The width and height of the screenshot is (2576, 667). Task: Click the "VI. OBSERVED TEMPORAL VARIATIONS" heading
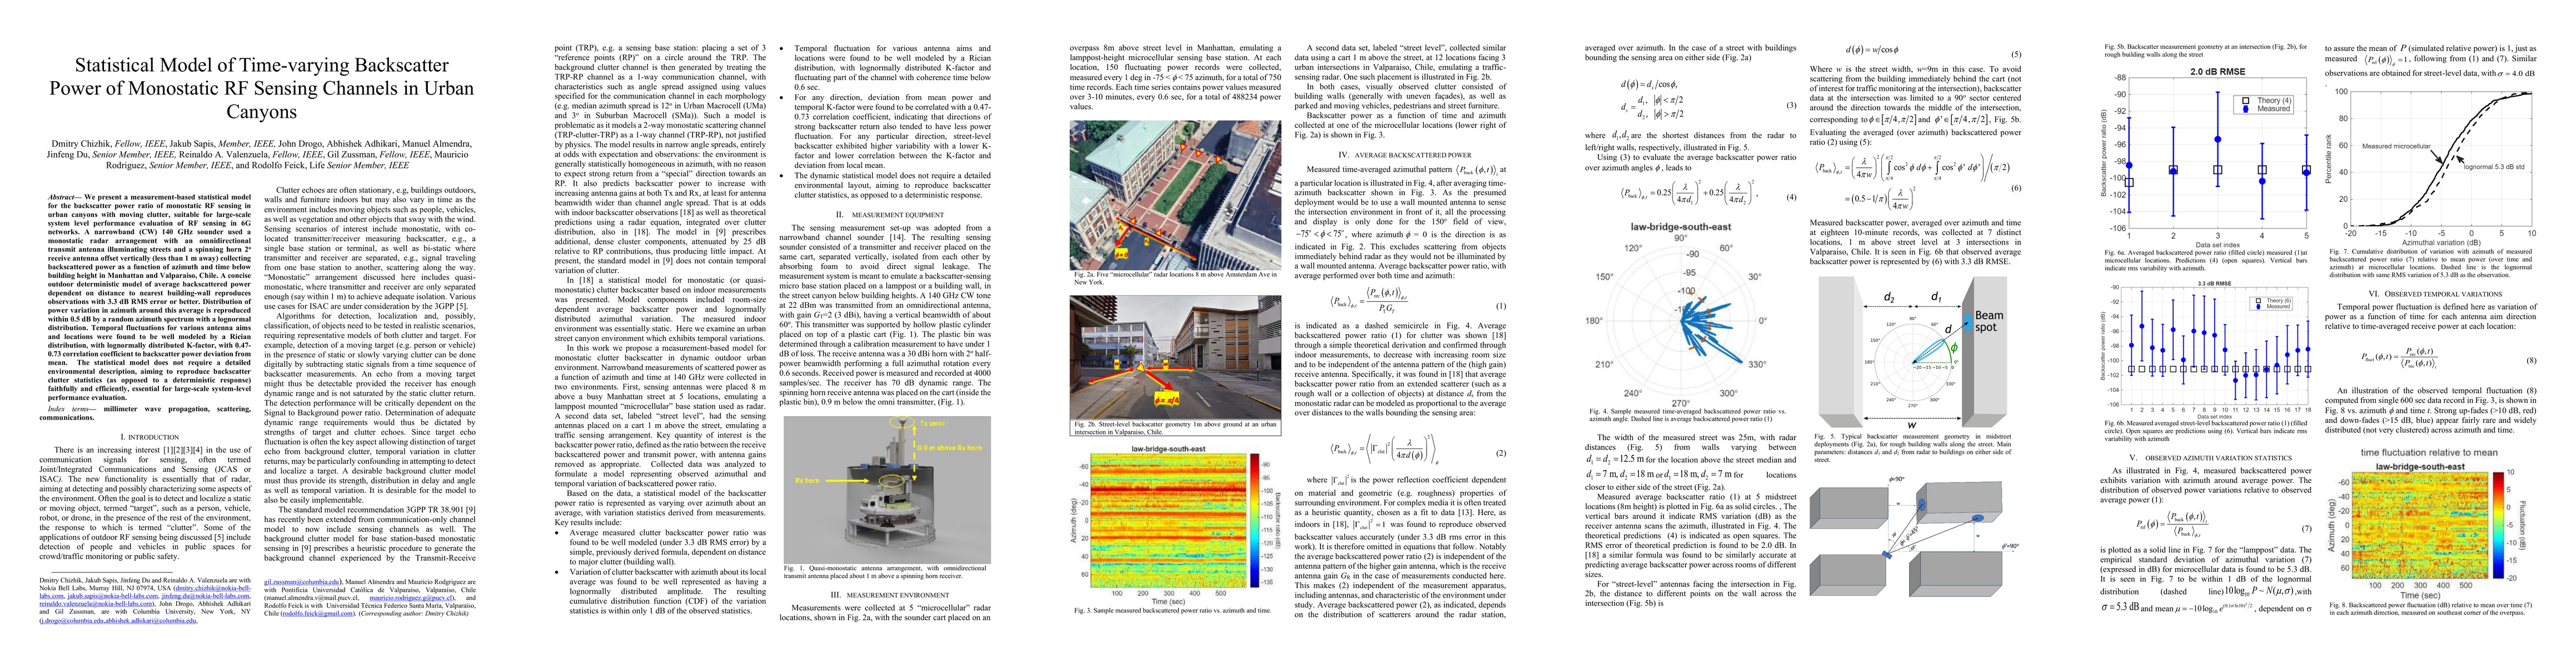point(2435,294)
